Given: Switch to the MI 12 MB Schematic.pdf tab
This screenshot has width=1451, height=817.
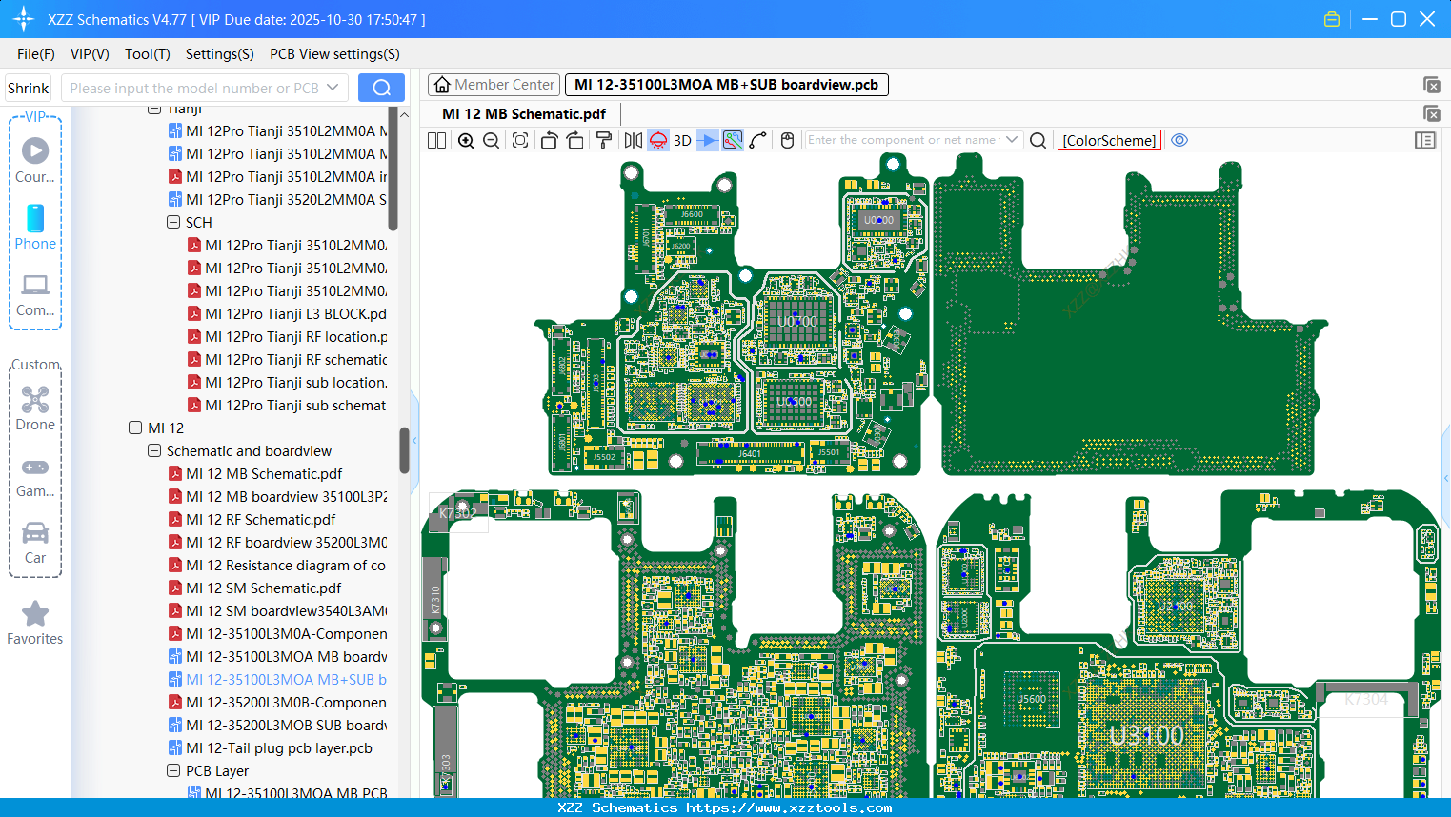Looking at the screenshot, I should (522, 112).
